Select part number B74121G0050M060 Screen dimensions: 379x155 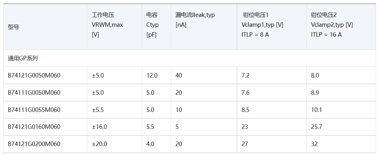tap(34, 76)
